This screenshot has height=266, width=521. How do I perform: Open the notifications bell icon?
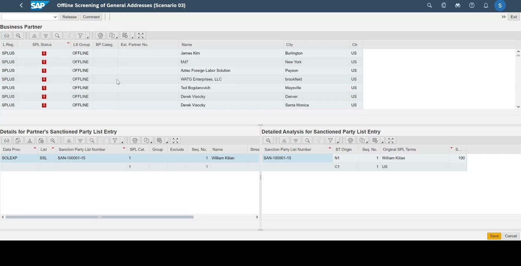pos(486,6)
